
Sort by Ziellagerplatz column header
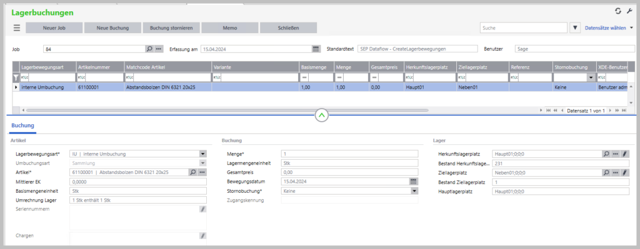tap(482, 67)
